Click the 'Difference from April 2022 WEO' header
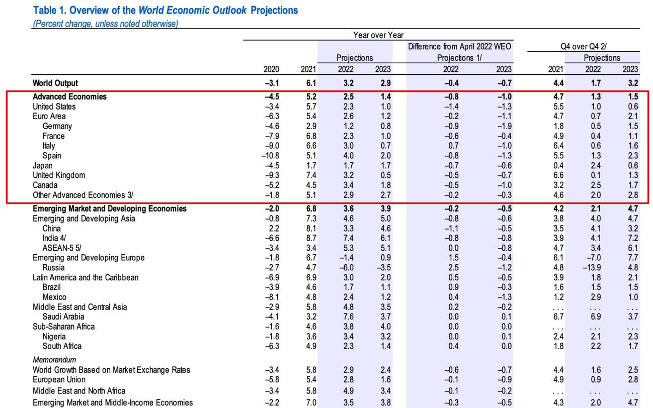 [x=459, y=46]
